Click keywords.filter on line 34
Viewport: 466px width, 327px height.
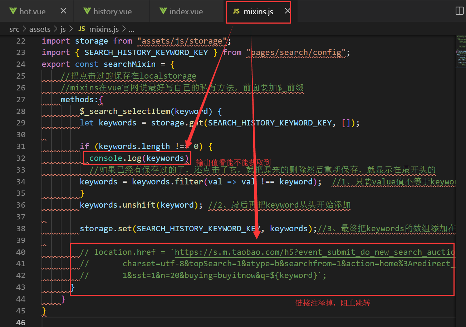[167, 182]
